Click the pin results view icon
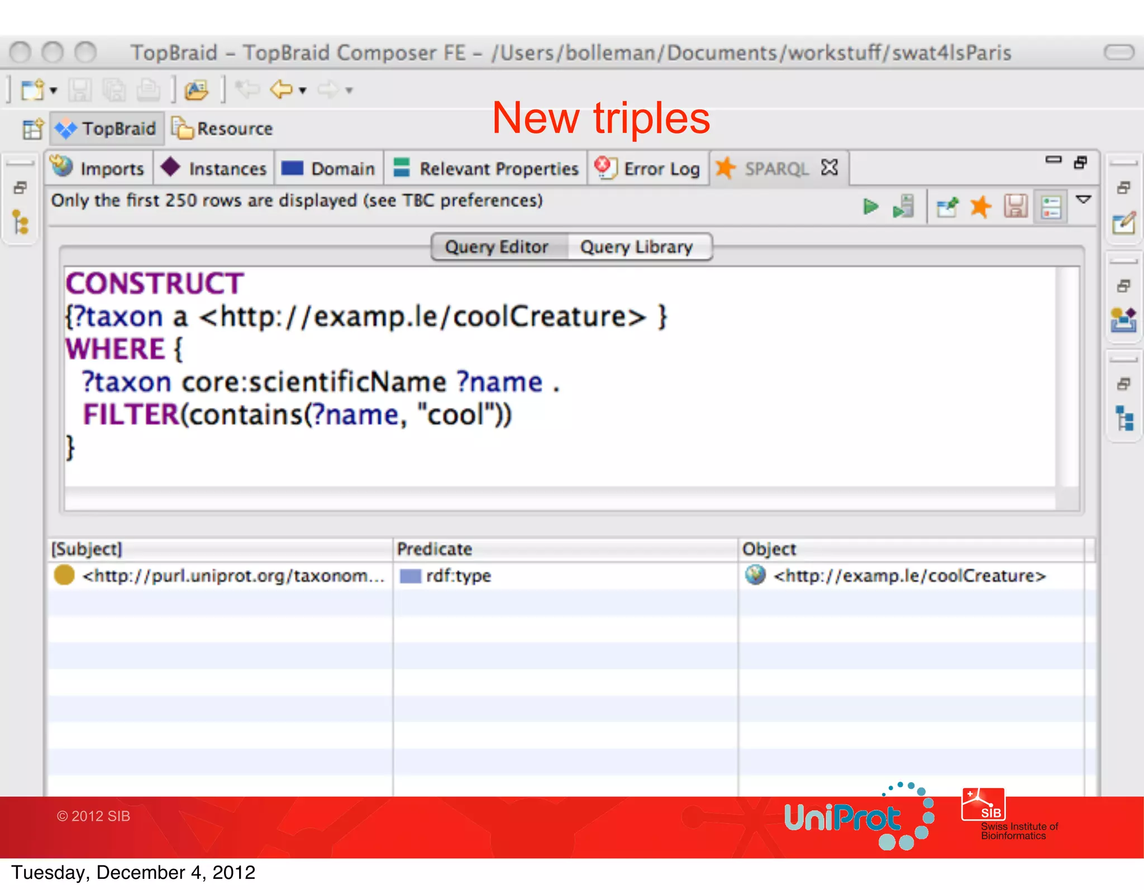The width and height of the screenshot is (1144, 890). 947,207
